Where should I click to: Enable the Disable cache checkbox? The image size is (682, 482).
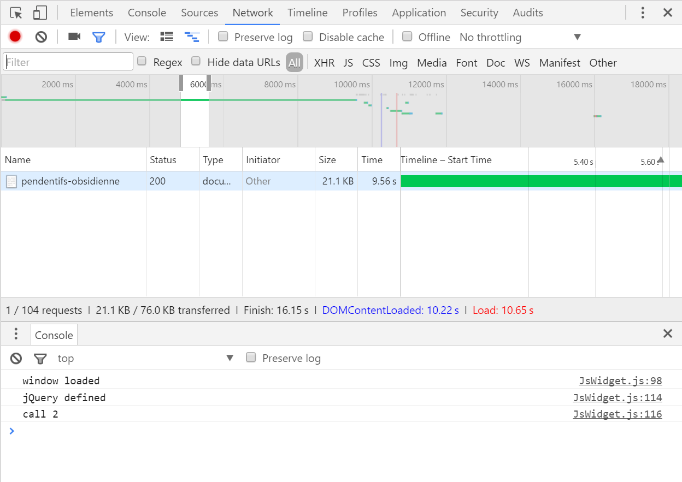[x=308, y=36]
